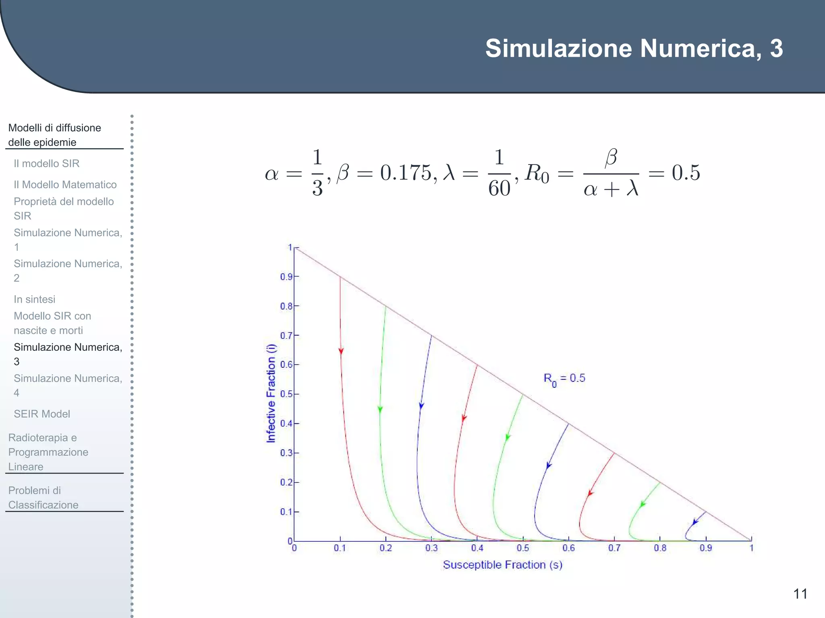Click the 'Simulazione Numerica, 3' slide title

pyautogui.click(x=634, y=48)
